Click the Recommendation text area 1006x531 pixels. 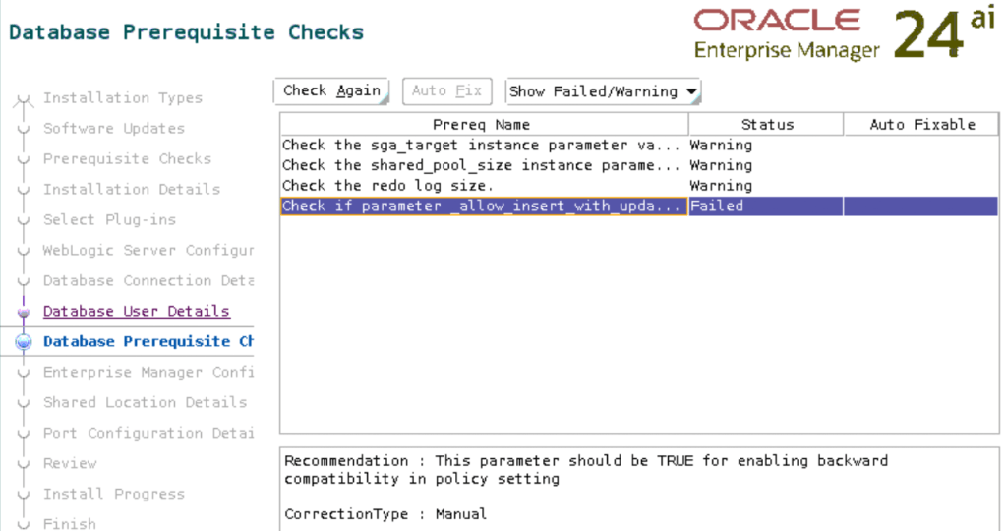(637, 487)
